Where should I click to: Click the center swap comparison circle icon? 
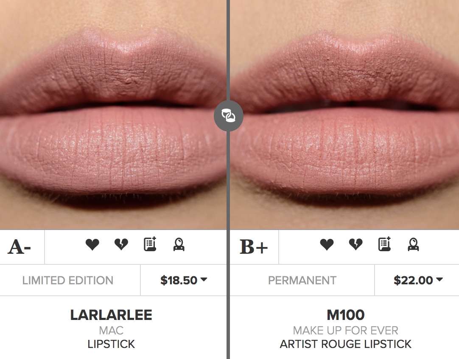click(229, 116)
